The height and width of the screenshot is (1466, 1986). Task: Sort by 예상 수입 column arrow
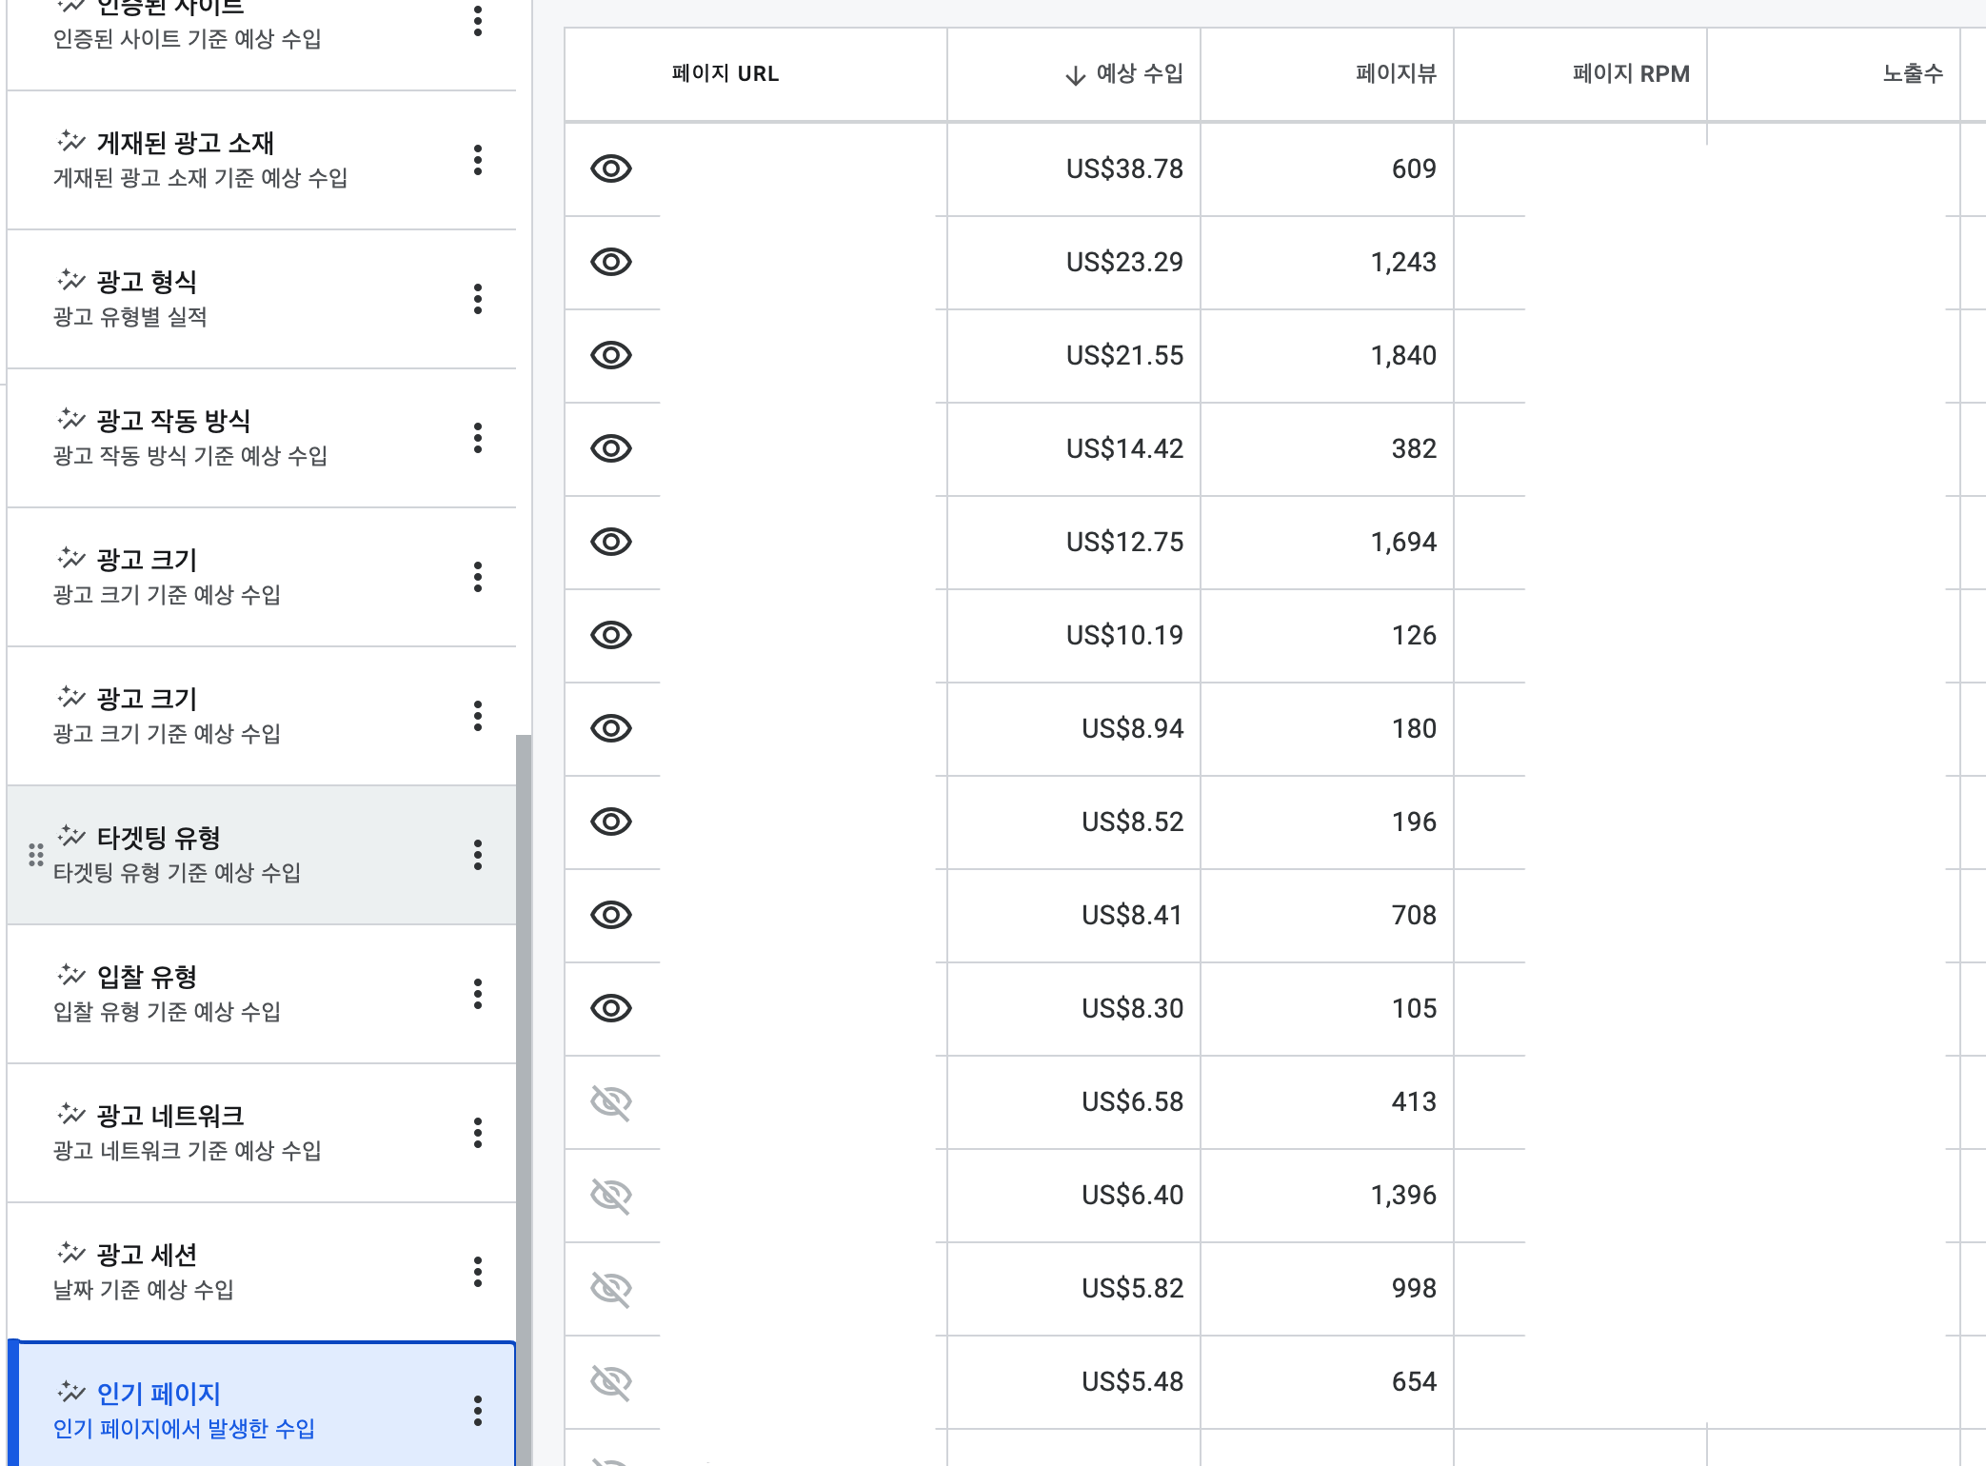1075,75
